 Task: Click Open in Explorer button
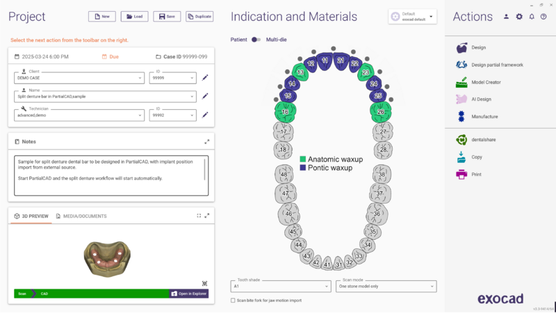(189, 294)
